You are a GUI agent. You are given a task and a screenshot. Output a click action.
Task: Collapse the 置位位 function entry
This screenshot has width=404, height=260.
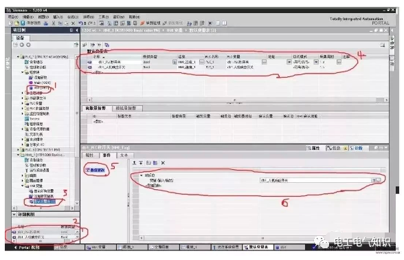click(142, 175)
